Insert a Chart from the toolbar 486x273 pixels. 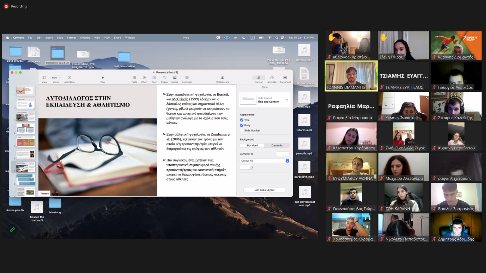(x=144, y=79)
